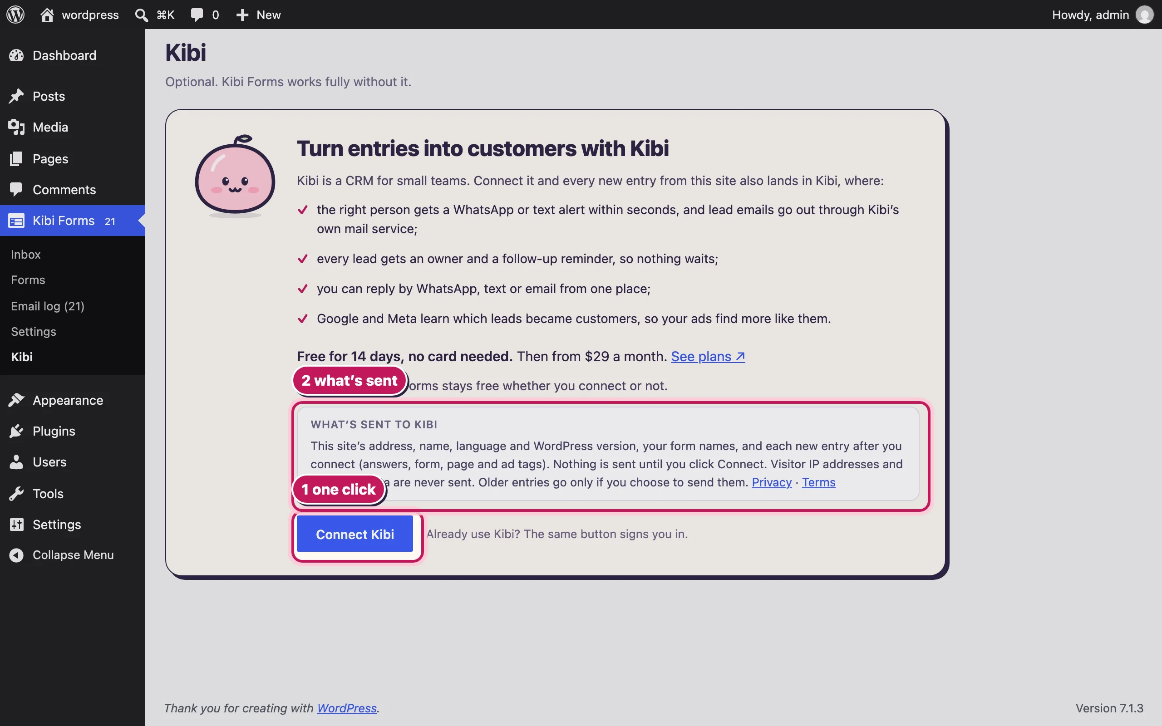Click the Tools wrench icon
The width and height of the screenshot is (1162, 726).
click(16, 494)
